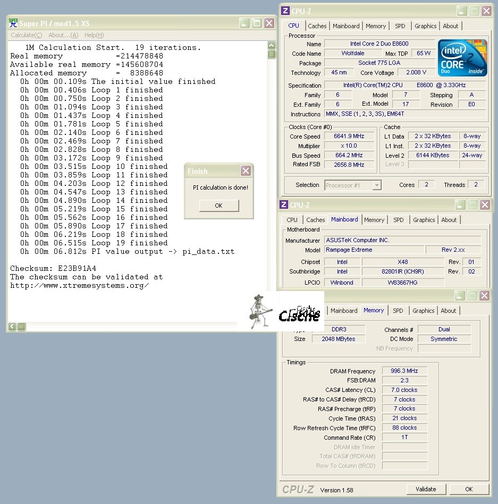Click the vertical scrollbar thumb in Super PI
This screenshot has width=498, height=504.
point(272,54)
